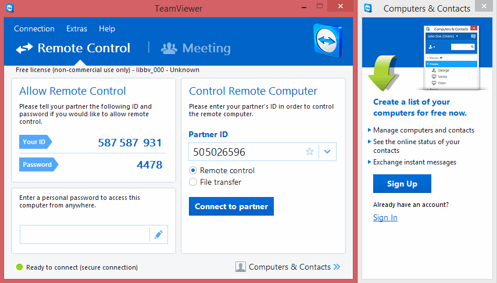Select the Remote control radio option

tap(194, 170)
